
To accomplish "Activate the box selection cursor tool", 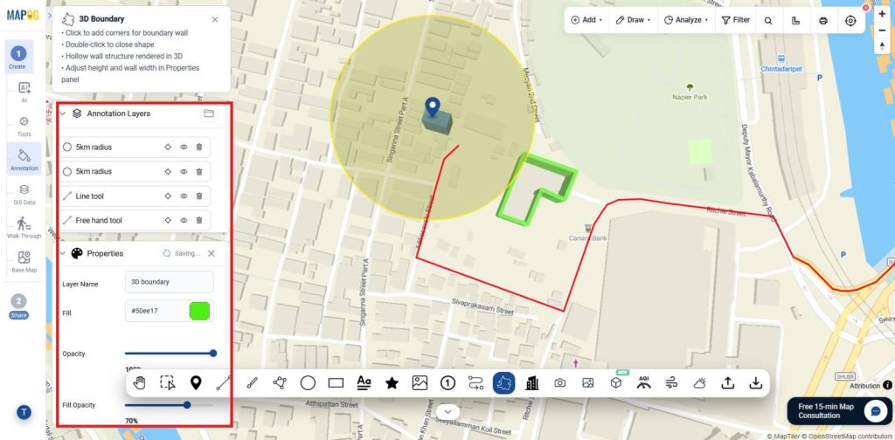I will [167, 383].
